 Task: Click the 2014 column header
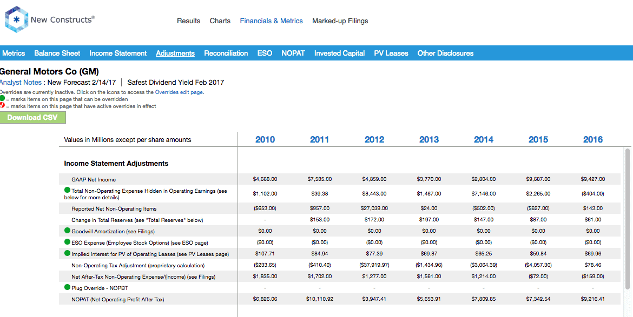pyautogui.click(x=484, y=139)
